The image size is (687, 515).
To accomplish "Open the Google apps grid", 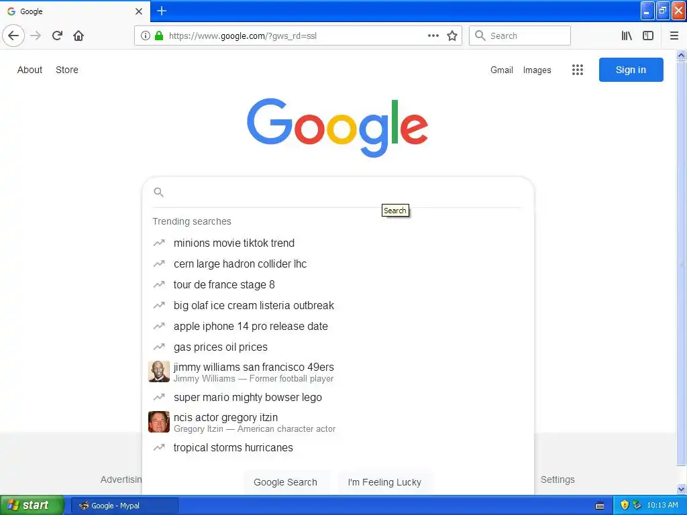I will [x=578, y=70].
